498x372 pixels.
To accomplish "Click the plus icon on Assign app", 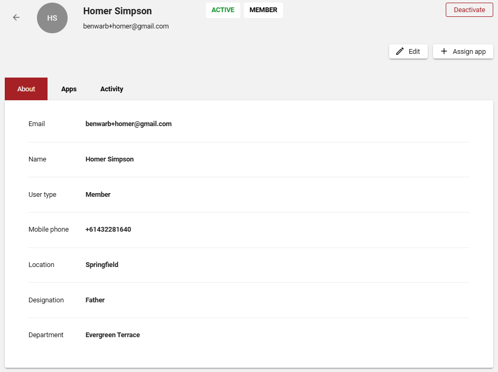I will tap(444, 51).
